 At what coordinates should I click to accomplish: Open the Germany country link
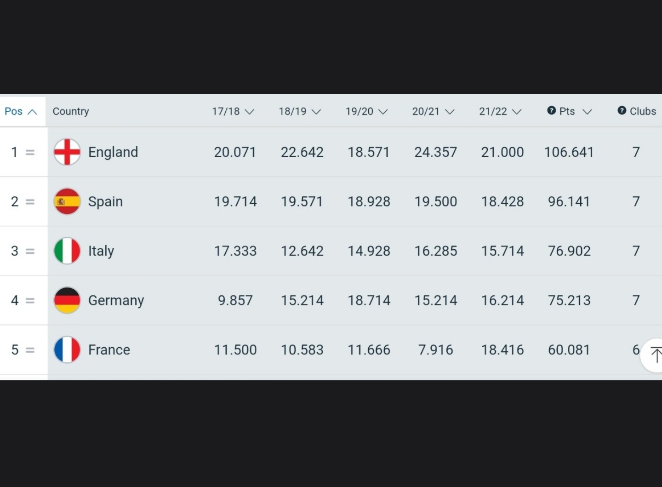coord(116,300)
